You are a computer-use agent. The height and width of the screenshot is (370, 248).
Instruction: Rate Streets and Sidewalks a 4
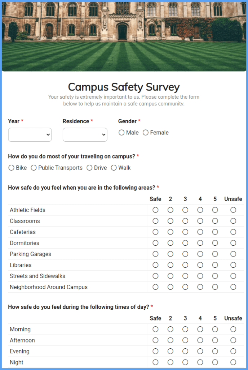click(200, 276)
